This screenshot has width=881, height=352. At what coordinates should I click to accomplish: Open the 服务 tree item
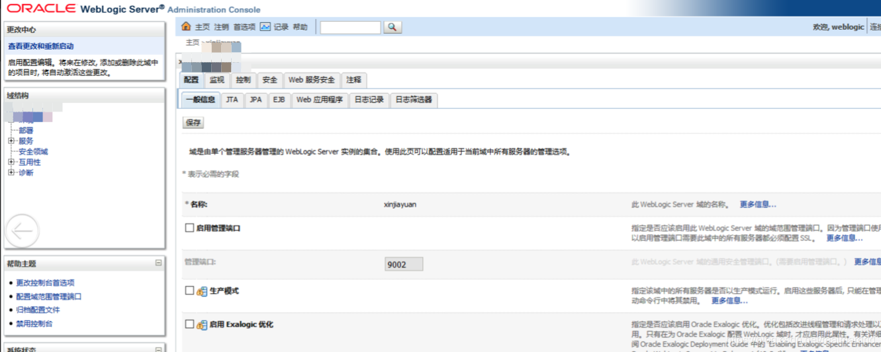26,141
